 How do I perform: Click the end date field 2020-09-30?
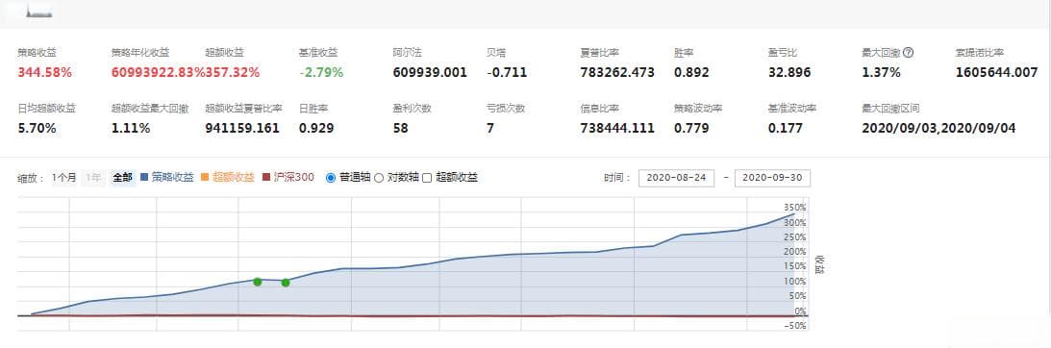click(773, 179)
